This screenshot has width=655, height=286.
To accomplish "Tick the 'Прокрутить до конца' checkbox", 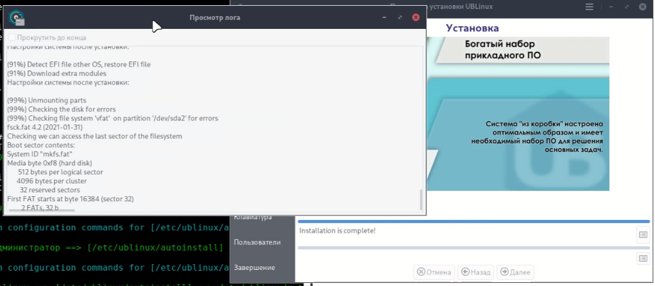I will click(x=12, y=38).
